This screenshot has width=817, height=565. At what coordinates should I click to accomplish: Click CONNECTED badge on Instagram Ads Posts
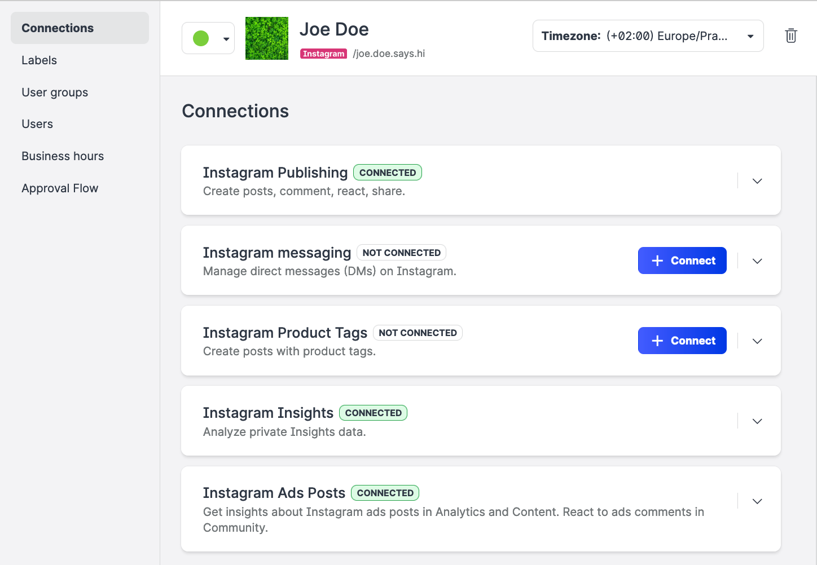(385, 493)
